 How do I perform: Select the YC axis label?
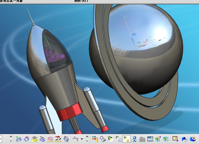tap(139, 43)
